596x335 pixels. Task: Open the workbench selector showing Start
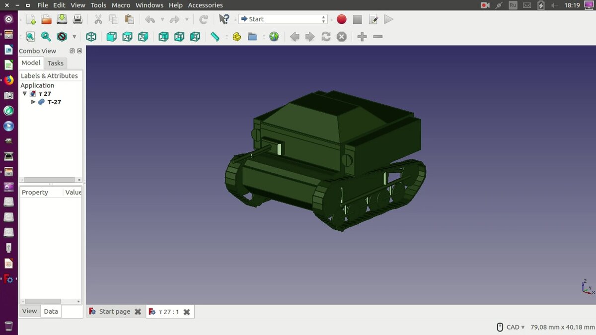point(283,19)
